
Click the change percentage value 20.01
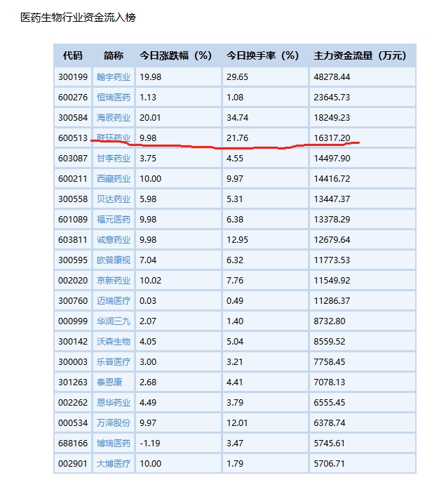[x=150, y=118]
